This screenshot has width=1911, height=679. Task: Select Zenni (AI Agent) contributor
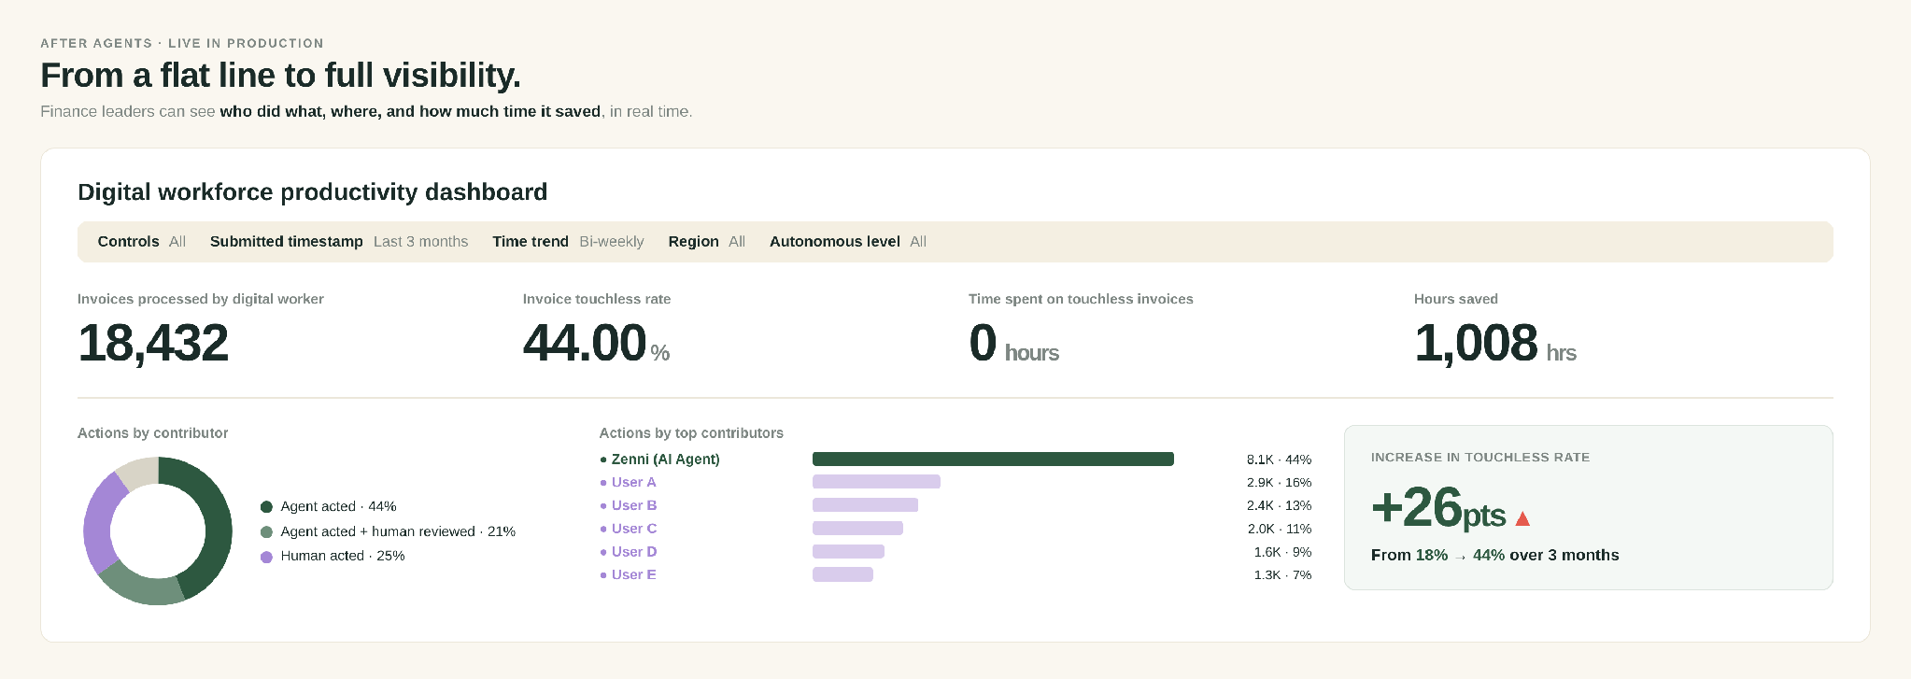[665, 460]
